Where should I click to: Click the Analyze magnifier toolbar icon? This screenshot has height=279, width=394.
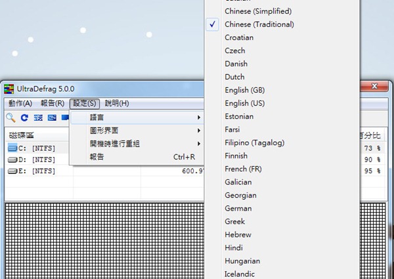tap(11, 118)
